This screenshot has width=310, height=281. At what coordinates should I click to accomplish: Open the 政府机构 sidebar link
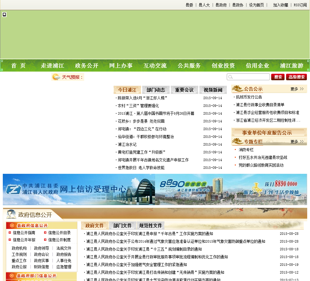(x=19, y=248)
